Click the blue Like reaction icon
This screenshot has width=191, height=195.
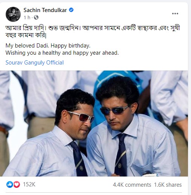(x=10, y=184)
